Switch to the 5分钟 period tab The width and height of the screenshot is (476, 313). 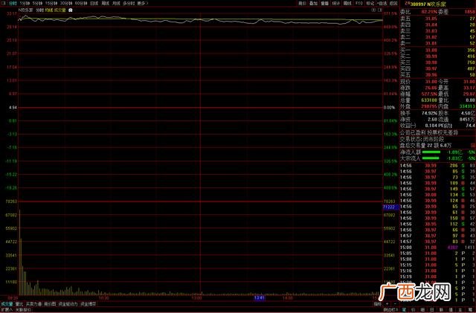tap(37, 3)
